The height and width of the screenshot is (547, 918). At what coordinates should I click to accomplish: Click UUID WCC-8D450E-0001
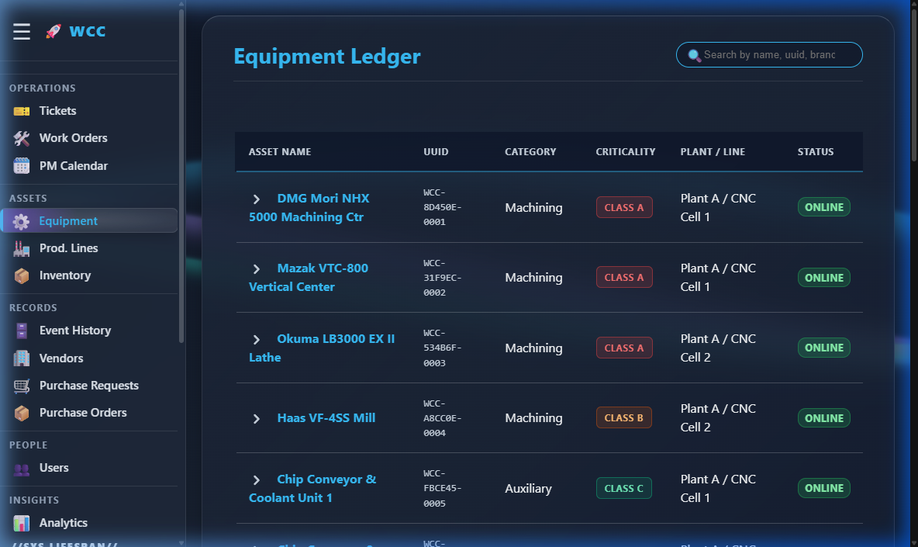[x=443, y=207]
